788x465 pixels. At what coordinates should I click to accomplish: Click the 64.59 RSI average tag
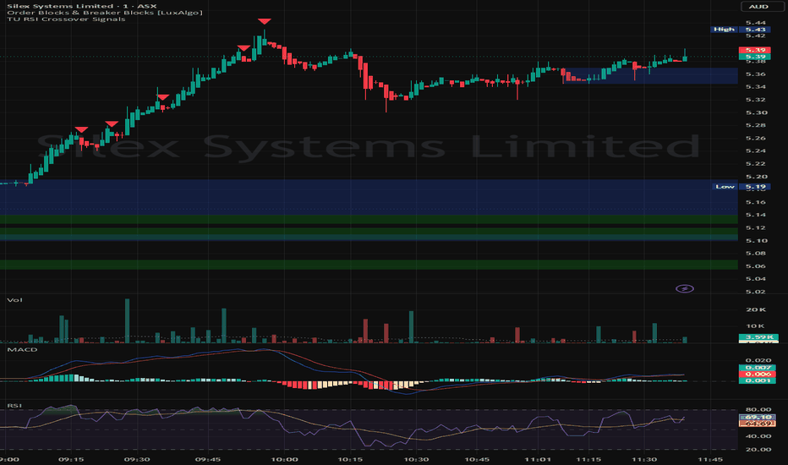(x=758, y=424)
